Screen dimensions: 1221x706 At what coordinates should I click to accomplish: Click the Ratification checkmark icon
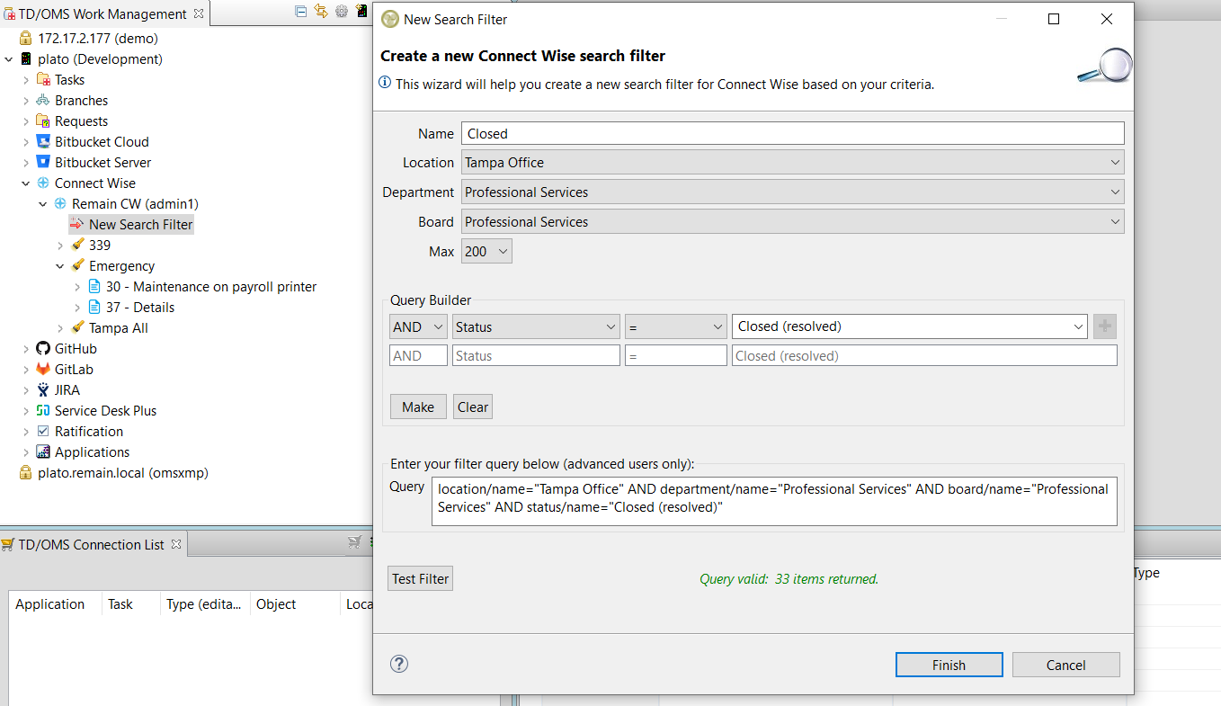[43, 432]
